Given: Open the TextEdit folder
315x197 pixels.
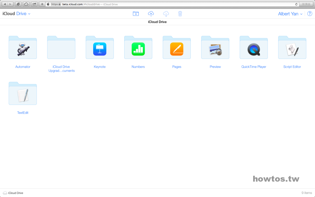Looking at the screenshot, I should [23, 94].
